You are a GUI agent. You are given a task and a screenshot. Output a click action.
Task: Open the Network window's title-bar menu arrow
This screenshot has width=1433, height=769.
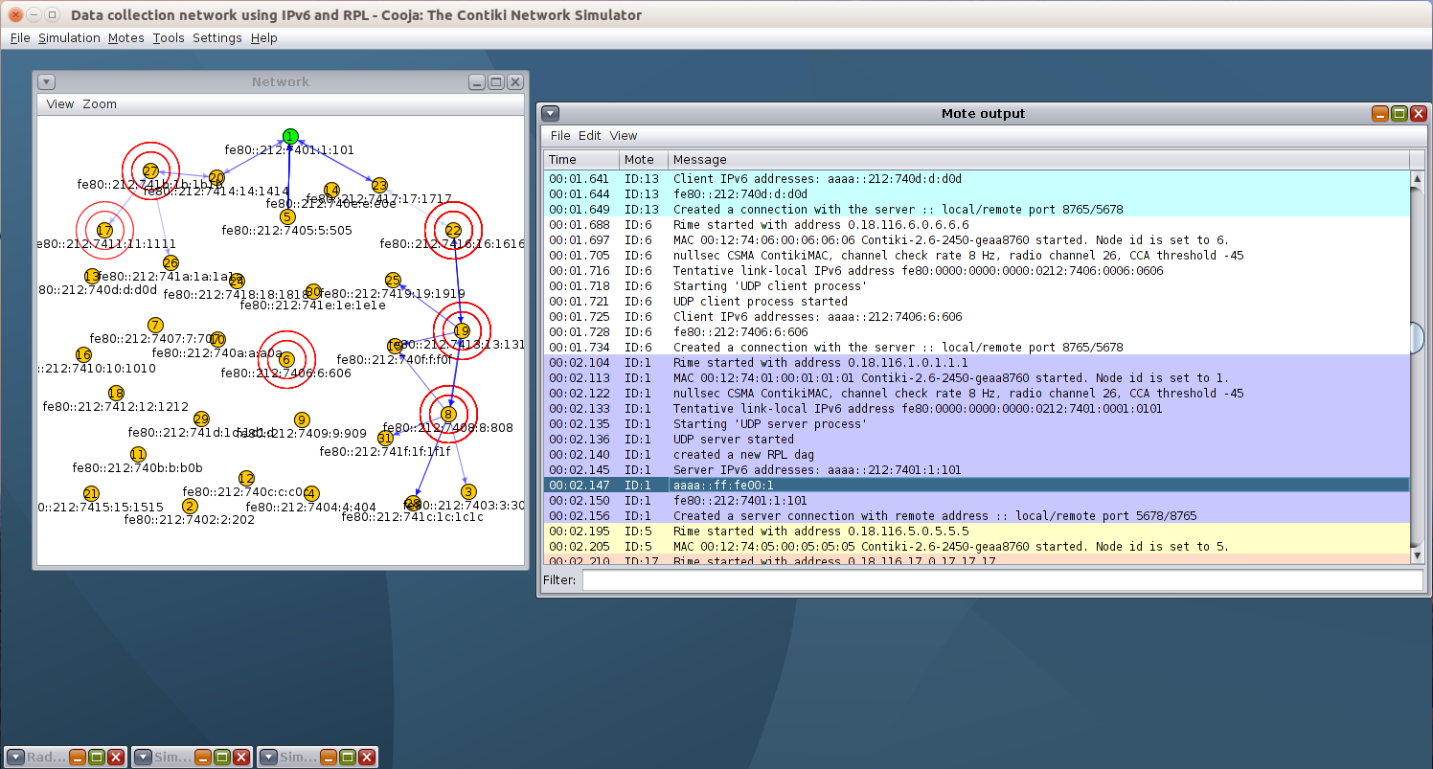pos(47,82)
